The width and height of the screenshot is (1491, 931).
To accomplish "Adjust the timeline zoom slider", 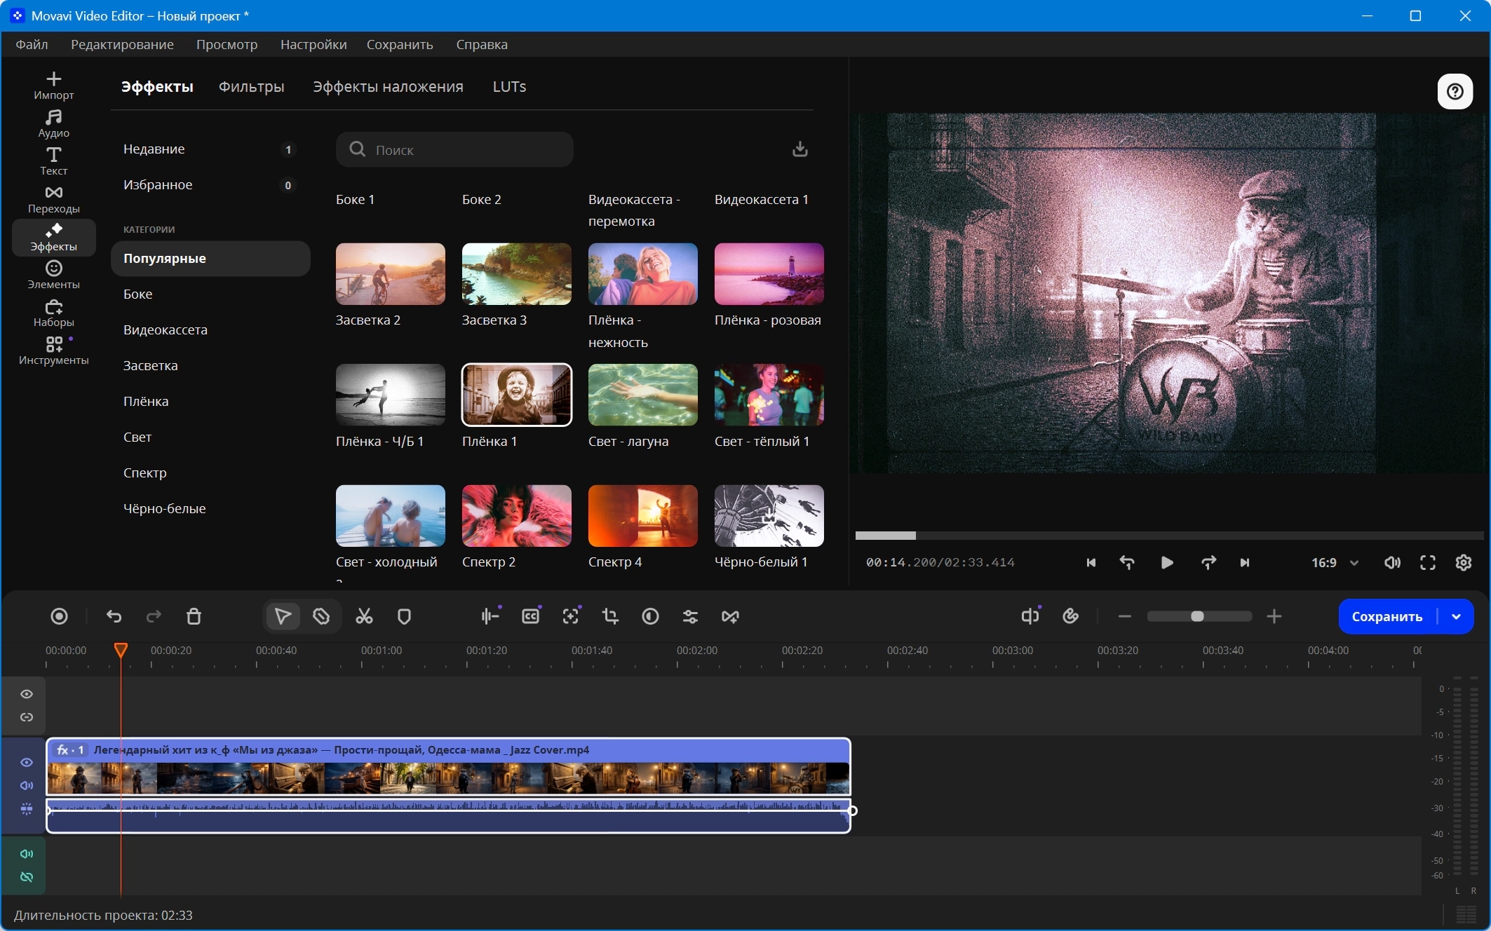I will tap(1199, 616).
